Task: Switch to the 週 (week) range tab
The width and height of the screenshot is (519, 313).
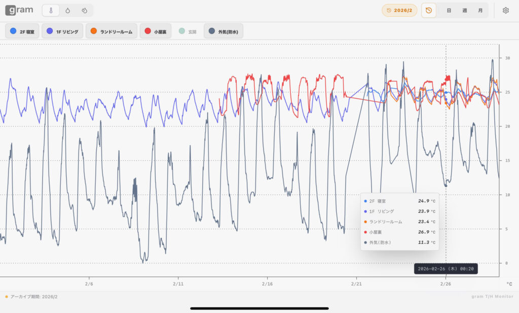Action: [x=464, y=10]
